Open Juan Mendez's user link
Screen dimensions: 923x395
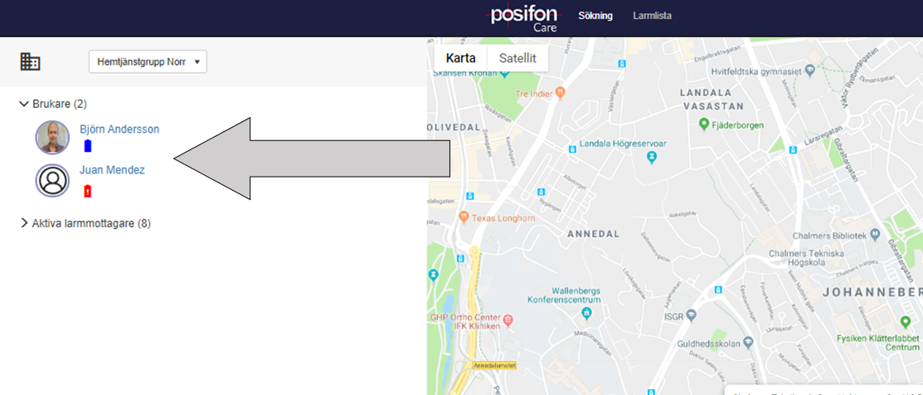113,170
